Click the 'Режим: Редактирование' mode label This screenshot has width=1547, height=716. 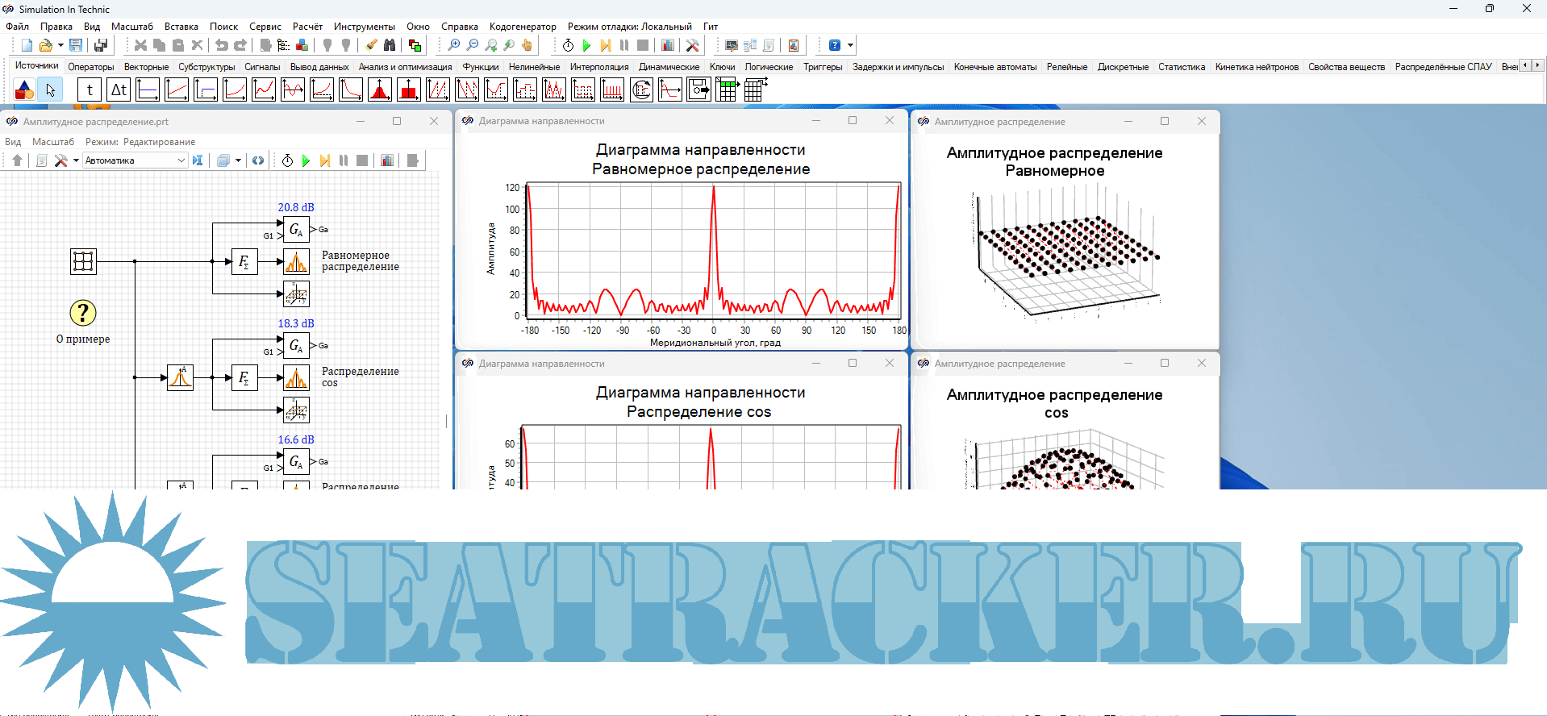[x=140, y=142]
